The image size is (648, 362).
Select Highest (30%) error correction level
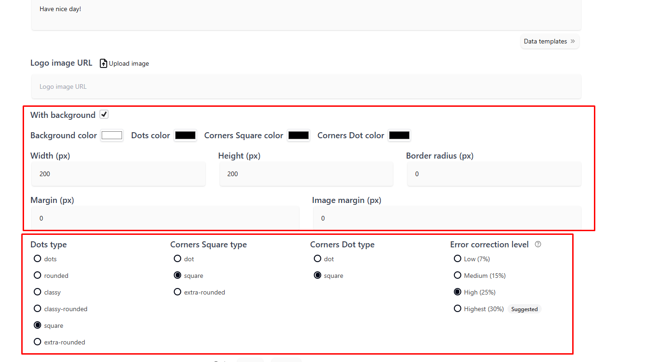pos(458,308)
